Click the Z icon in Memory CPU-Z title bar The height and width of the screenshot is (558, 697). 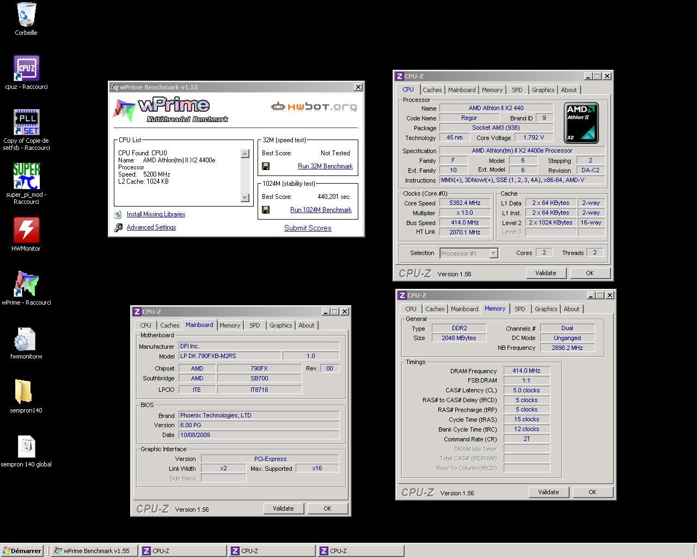[402, 295]
